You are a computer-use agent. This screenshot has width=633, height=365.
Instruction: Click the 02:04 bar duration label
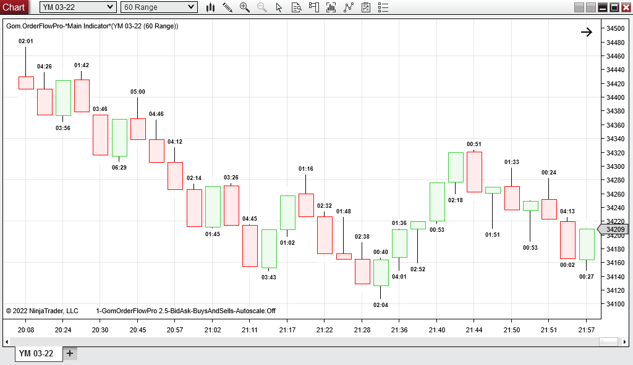(381, 305)
